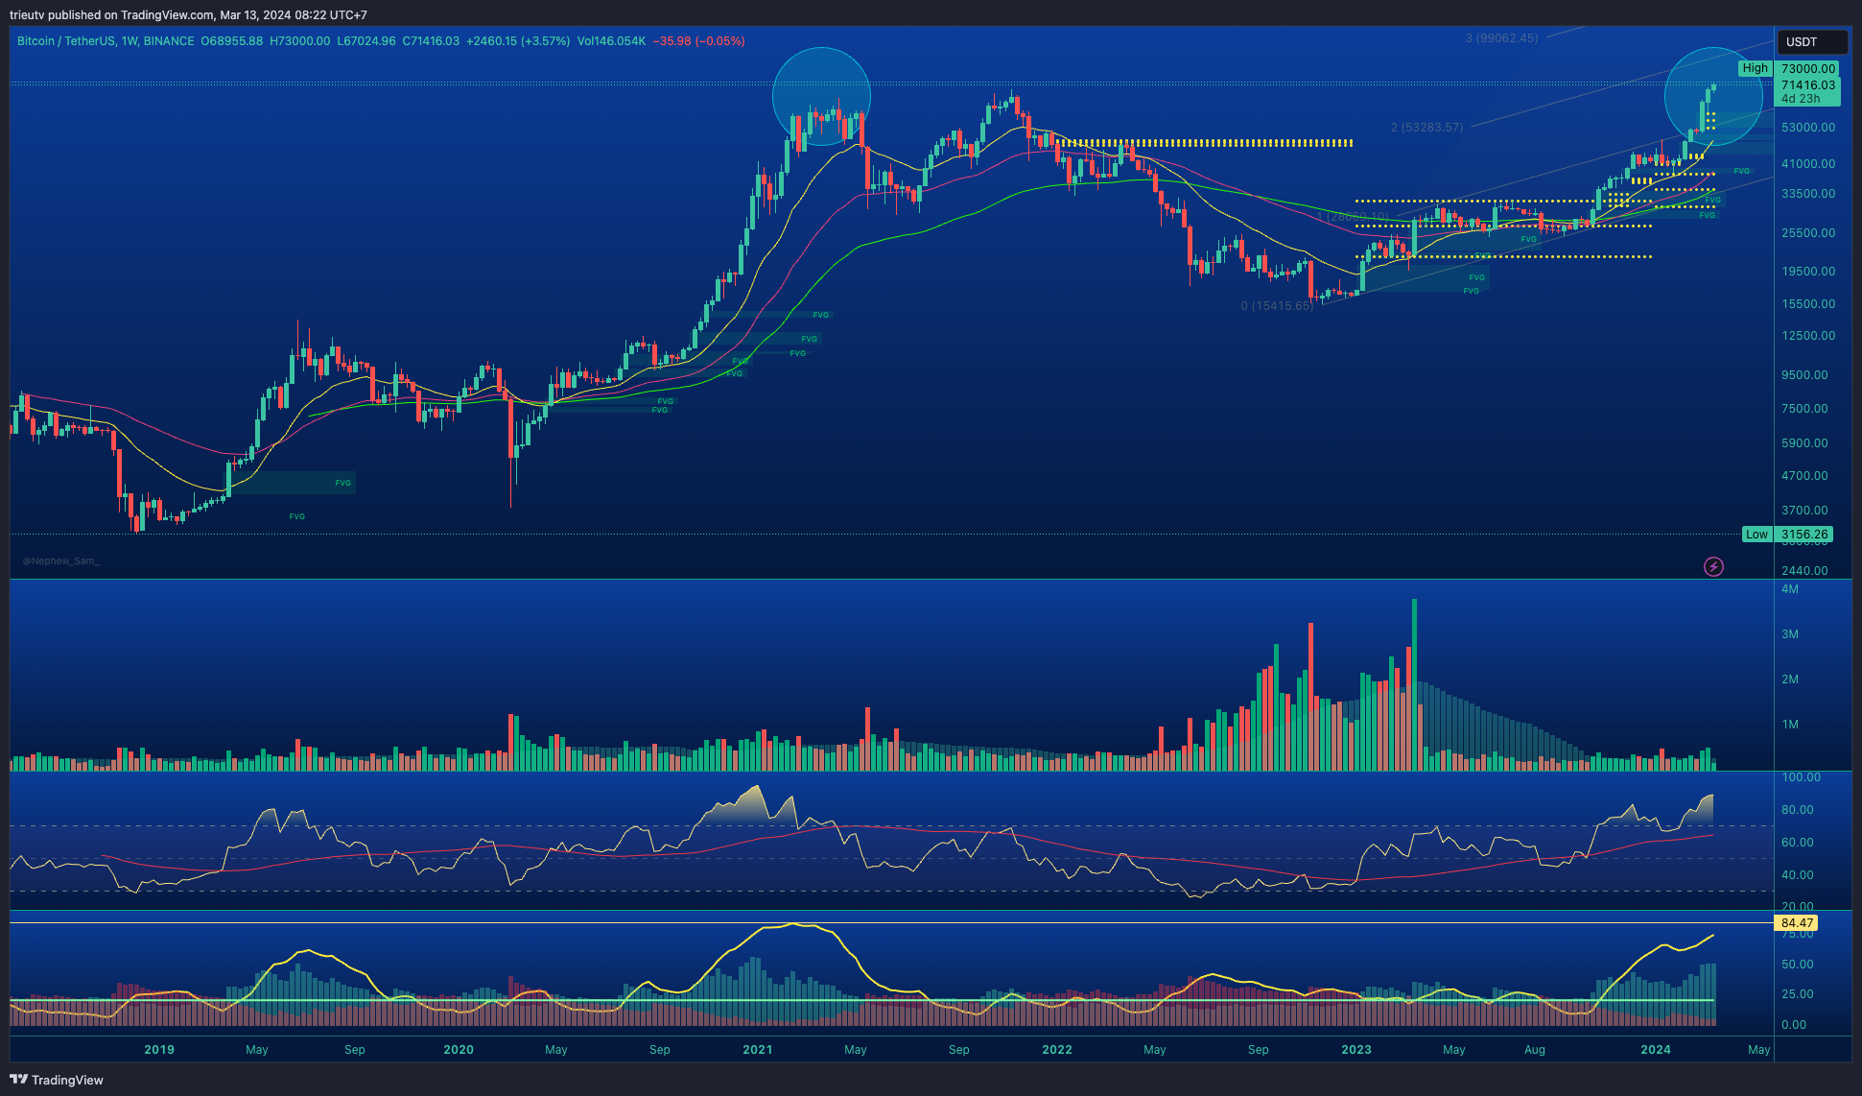Open the USDT currency selector
The width and height of the screenshot is (1862, 1096).
click(x=1811, y=42)
